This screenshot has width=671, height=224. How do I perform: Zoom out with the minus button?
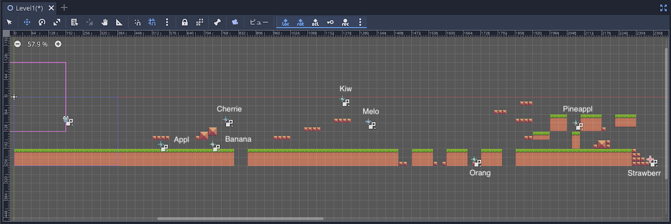pos(18,44)
